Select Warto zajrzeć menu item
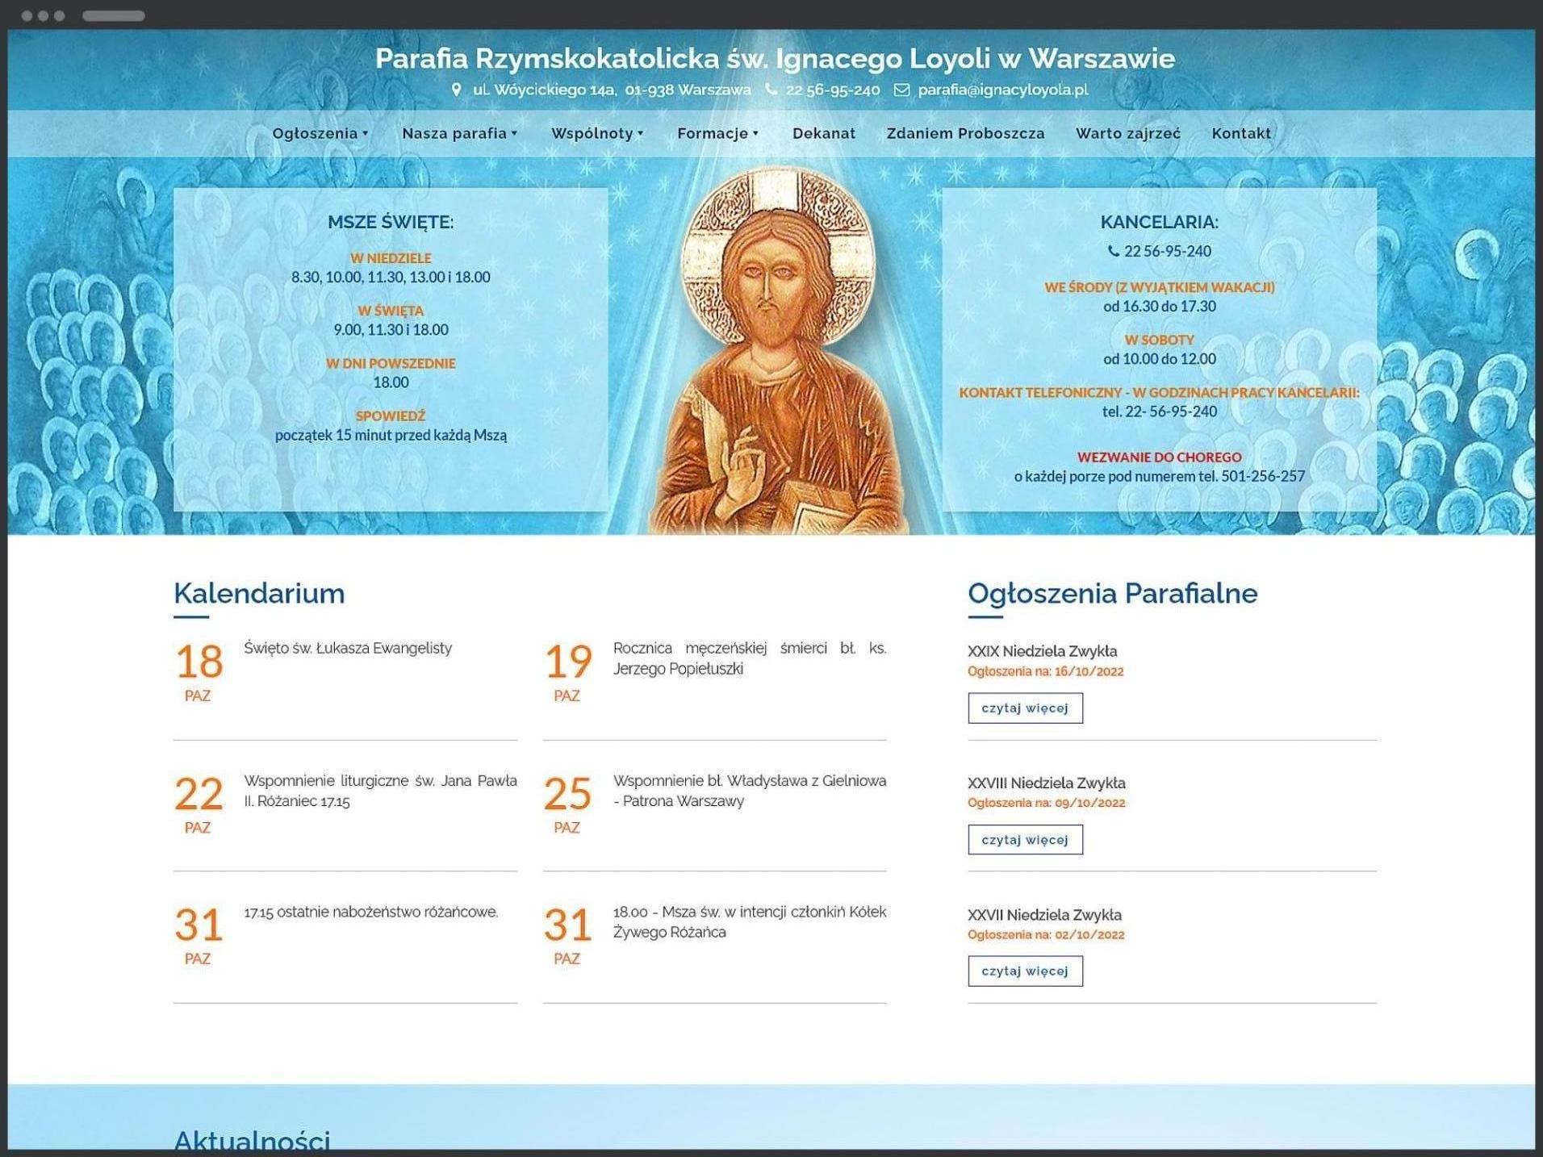1543x1157 pixels. (x=1127, y=133)
